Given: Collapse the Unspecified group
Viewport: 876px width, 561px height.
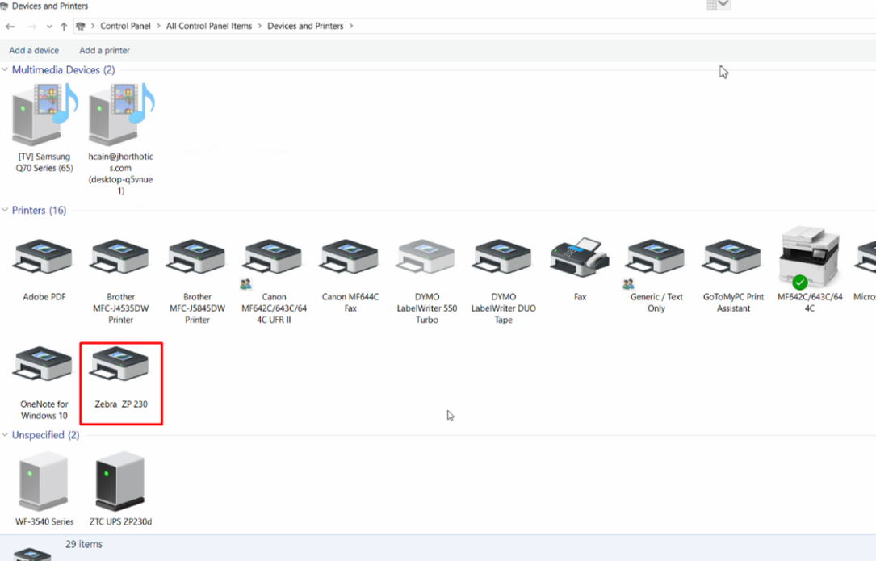Looking at the screenshot, I should tap(5, 435).
